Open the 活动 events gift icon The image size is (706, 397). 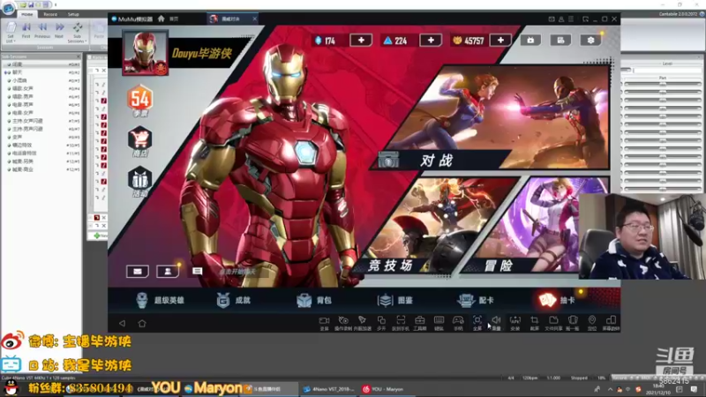(140, 181)
